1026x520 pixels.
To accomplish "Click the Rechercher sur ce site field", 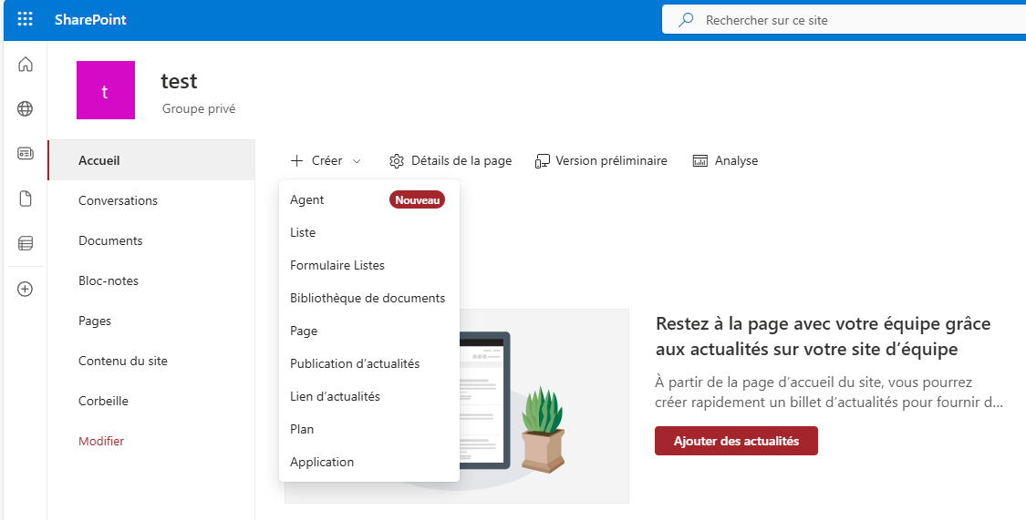I will 839,19.
